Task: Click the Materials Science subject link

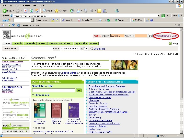Action: [x=98, y=126]
